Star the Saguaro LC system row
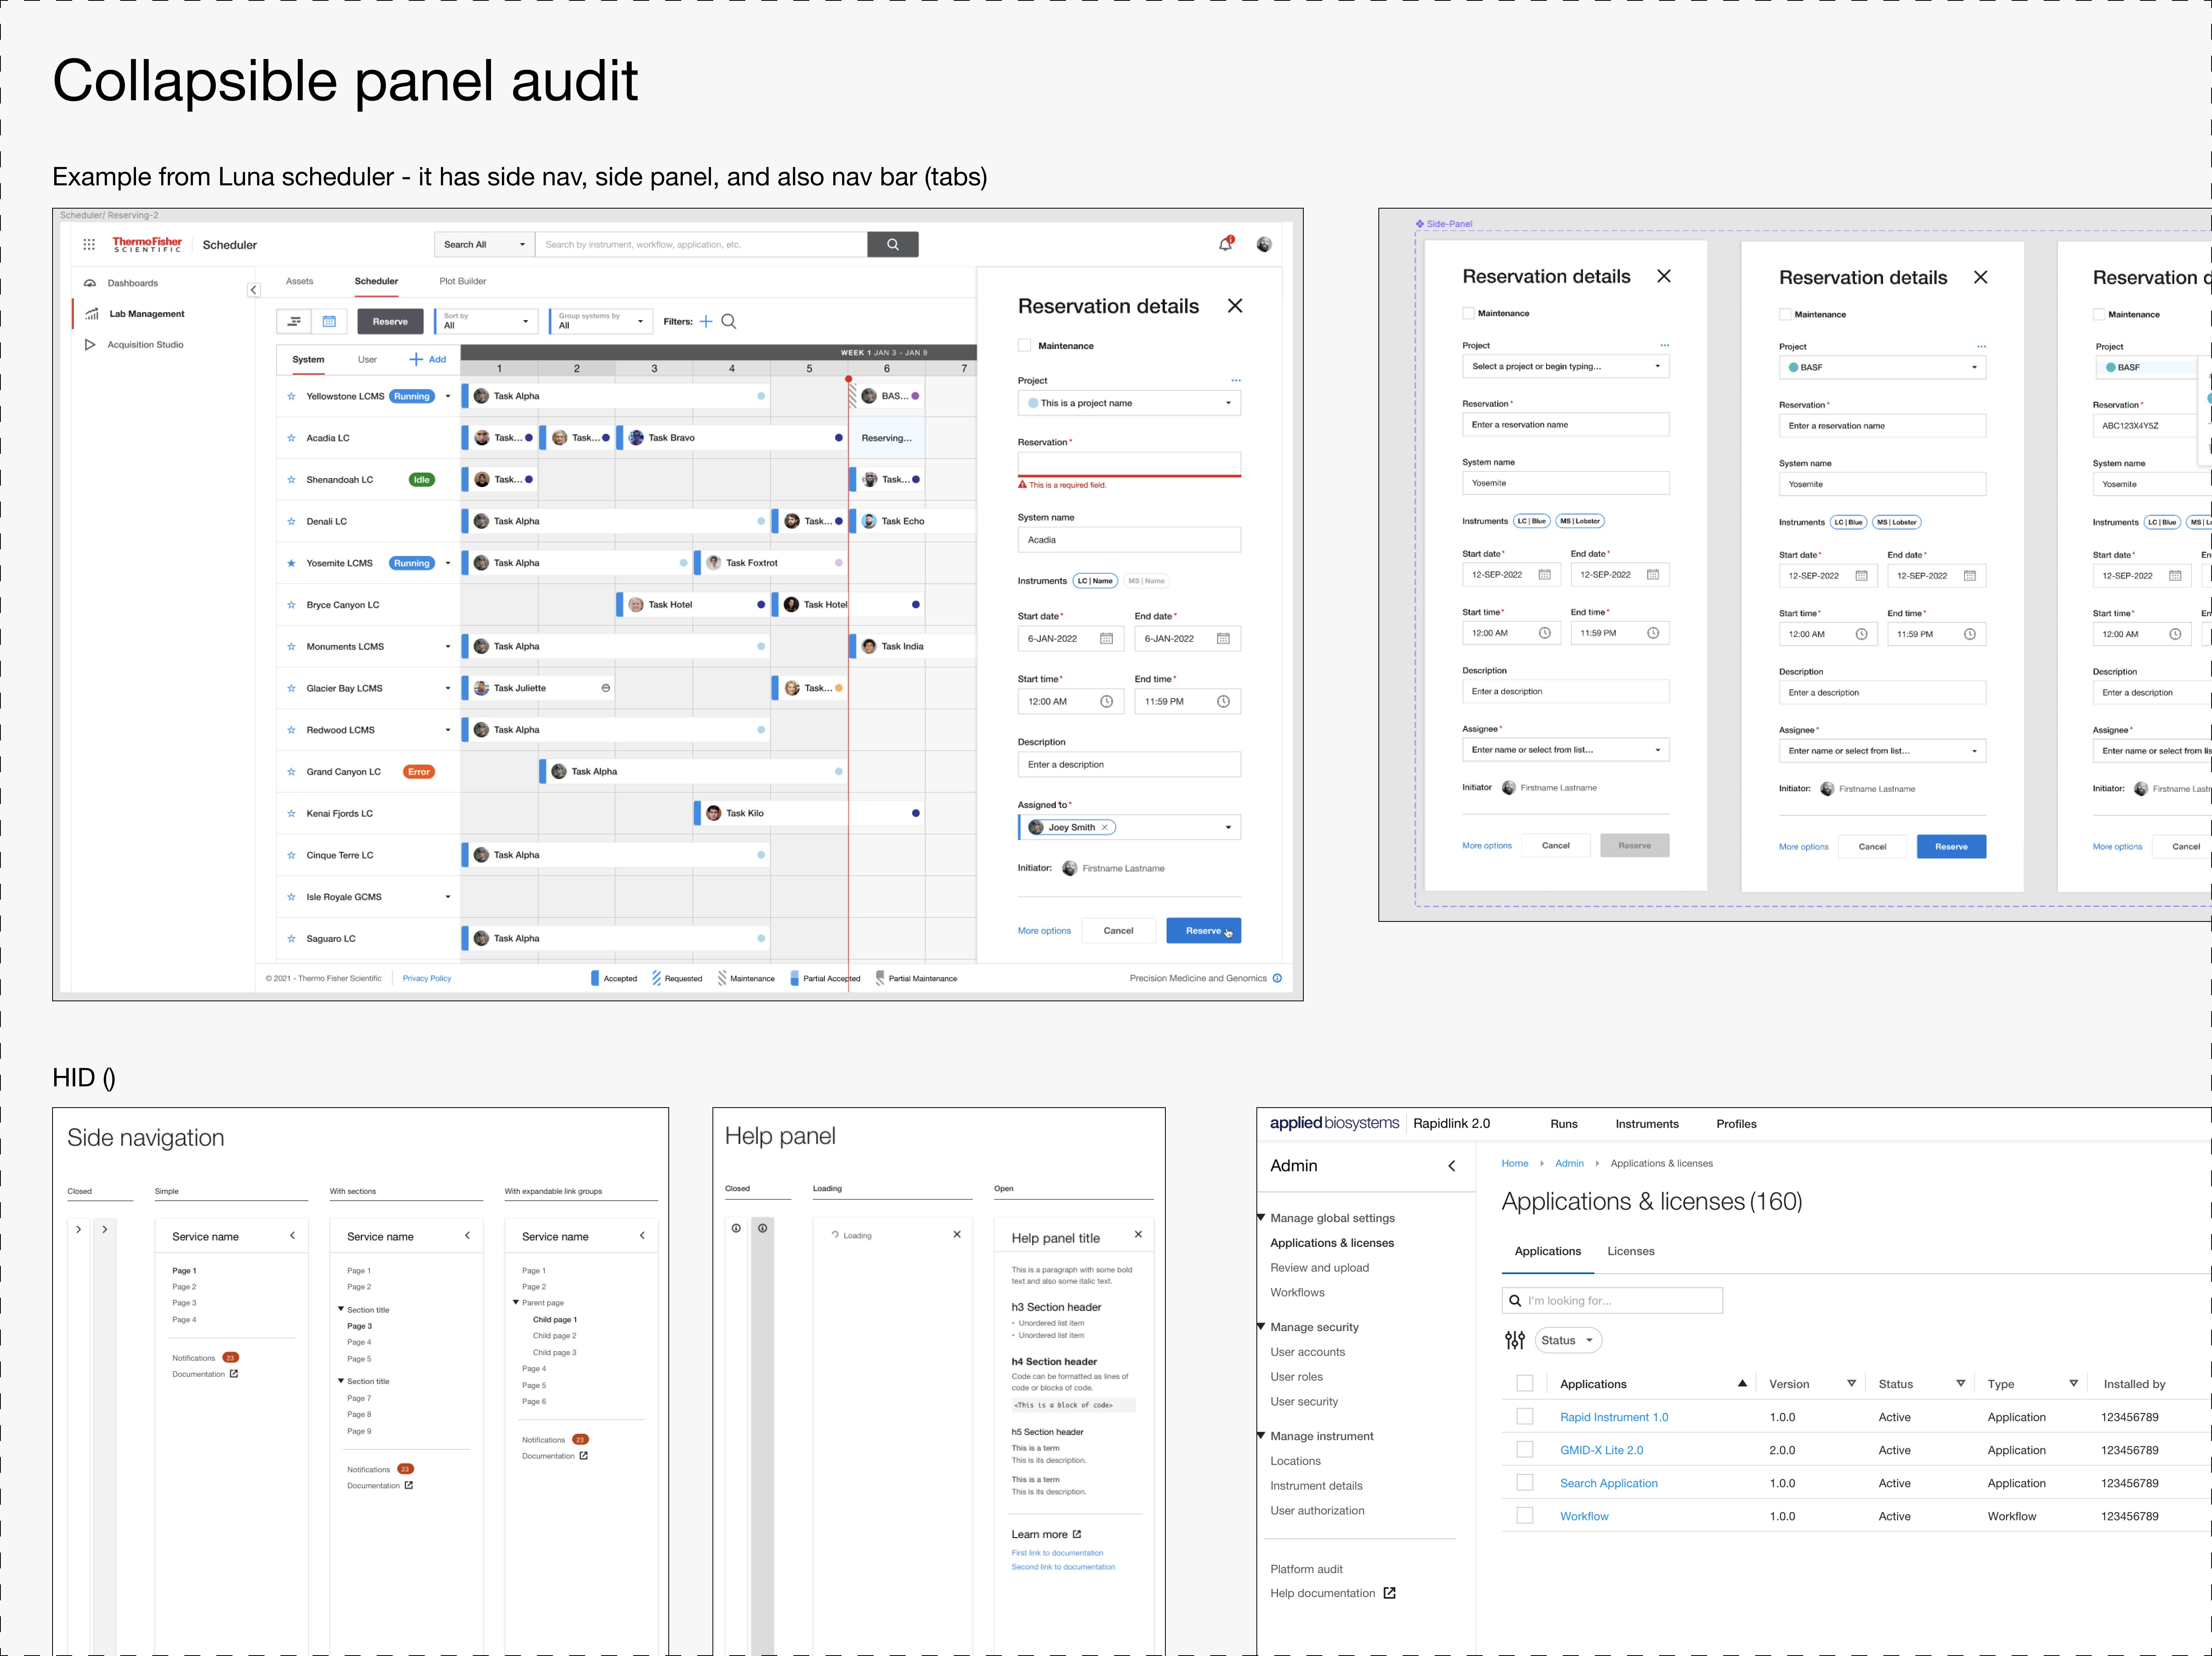 (291, 939)
